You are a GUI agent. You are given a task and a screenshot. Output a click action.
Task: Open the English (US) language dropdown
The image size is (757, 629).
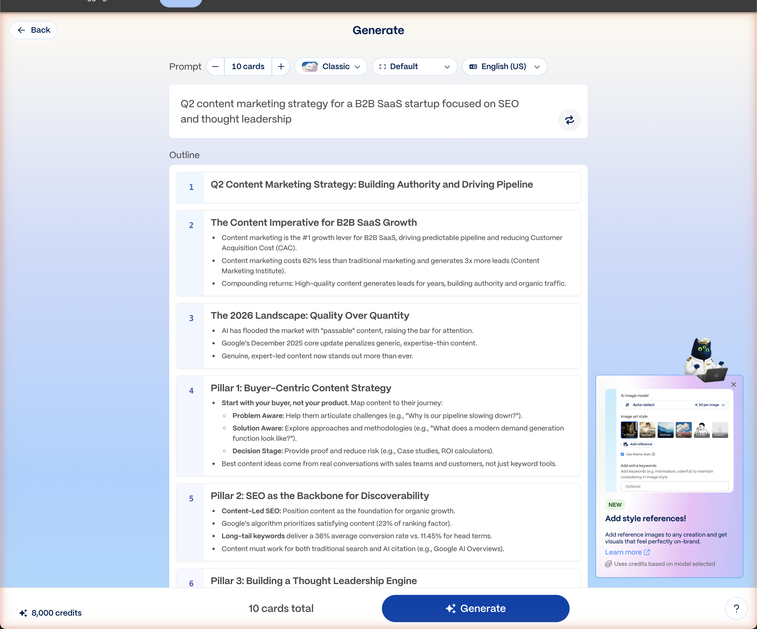point(504,66)
